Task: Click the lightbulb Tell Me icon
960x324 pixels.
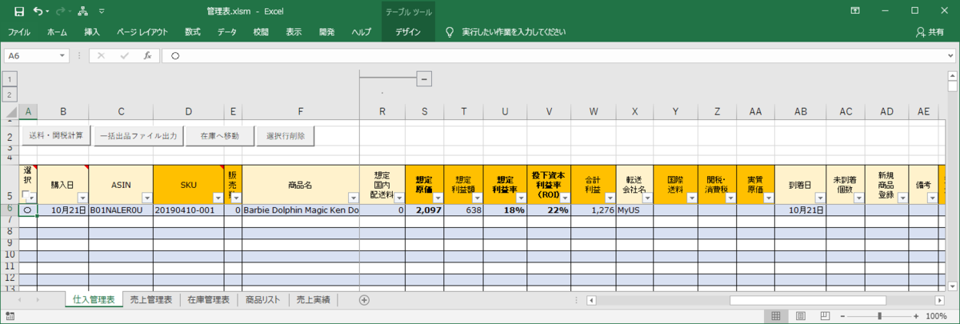Action: [450, 32]
